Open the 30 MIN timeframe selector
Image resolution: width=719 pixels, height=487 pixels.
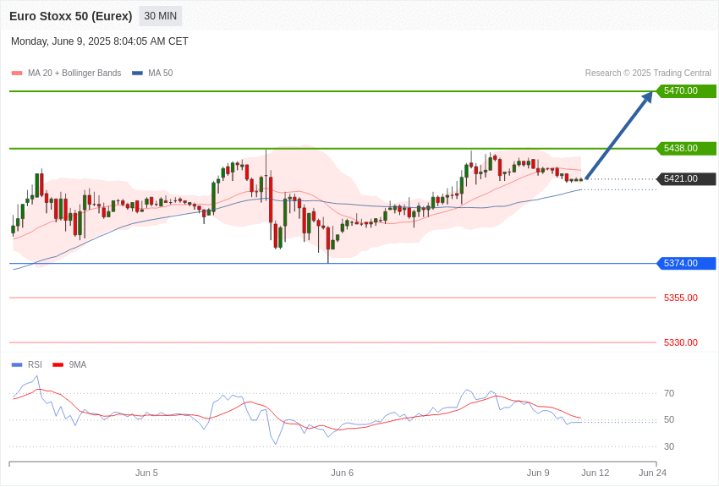click(160, 16)
